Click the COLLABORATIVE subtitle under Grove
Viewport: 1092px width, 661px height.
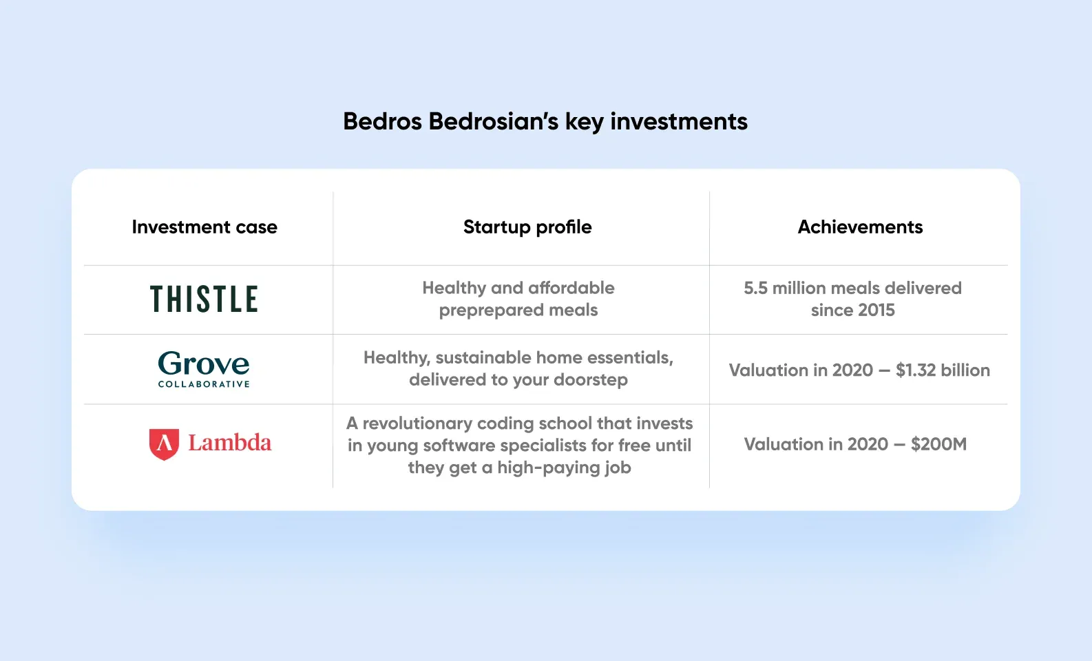pyautogui.click(x=204, y=384)
